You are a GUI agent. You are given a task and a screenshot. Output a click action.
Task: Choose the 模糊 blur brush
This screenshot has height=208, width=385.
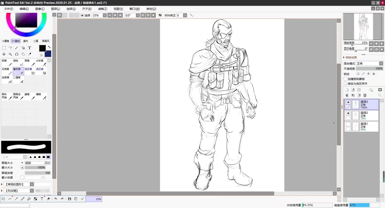tap(41, 96)
